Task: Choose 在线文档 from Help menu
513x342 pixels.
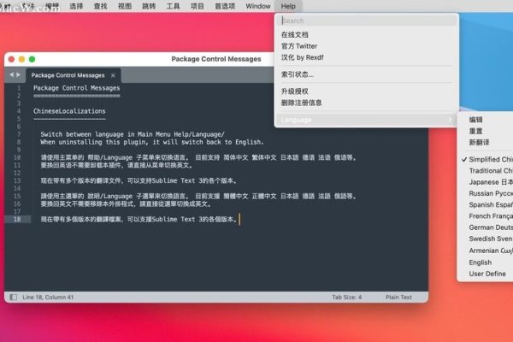Action: [367, 35]
